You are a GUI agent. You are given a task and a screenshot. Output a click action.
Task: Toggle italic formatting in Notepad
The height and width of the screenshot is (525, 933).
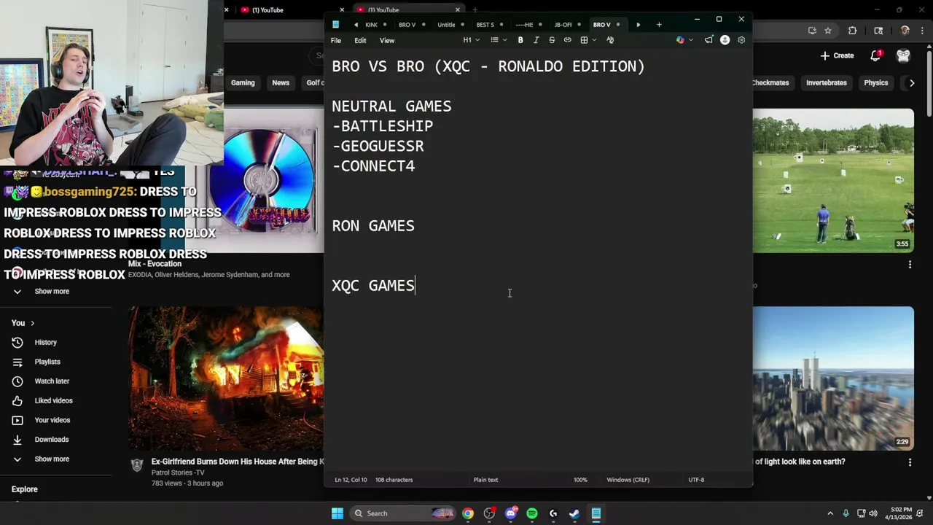click(x=536, y=40)
